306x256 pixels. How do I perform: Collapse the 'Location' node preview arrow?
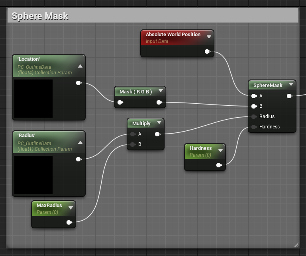pos(80,66)
